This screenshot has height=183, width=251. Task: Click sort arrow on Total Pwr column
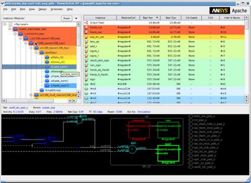(157, 18)
